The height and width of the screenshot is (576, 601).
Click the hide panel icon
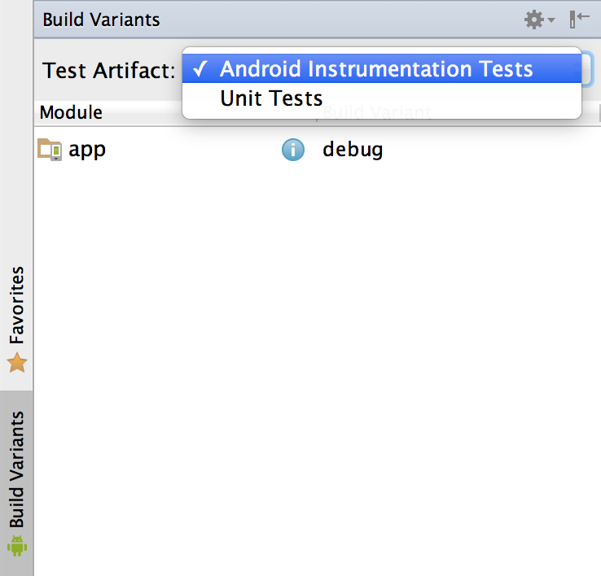tap(579, 20)
